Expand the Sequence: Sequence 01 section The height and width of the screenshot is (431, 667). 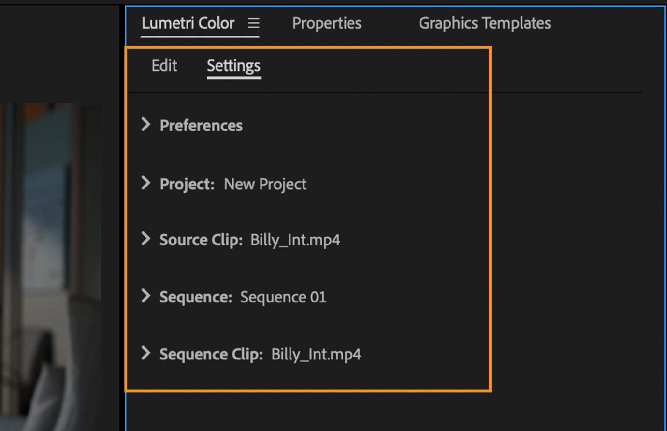(x=146, y=296)
